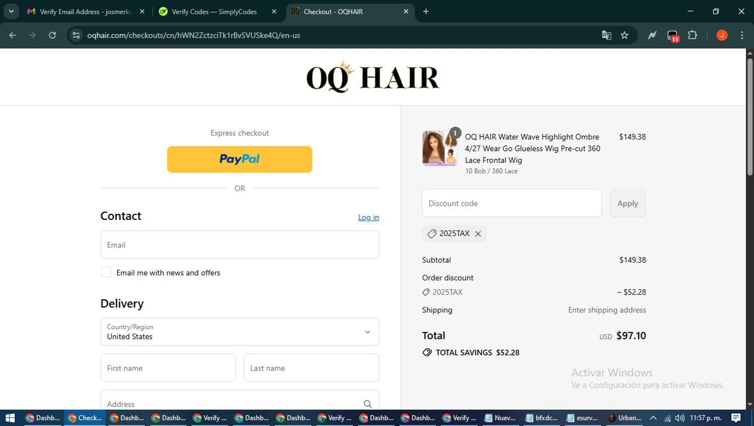Click the TOTAL SAVINGS $52.28 text
The image size is (754, 426).
click(478, 353)
